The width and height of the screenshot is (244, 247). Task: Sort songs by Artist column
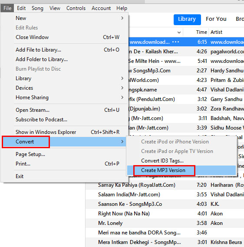tap(216, 32)
